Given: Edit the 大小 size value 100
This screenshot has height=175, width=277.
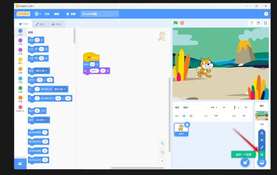Looking at the screenshot, I should (x=216, y=116).
